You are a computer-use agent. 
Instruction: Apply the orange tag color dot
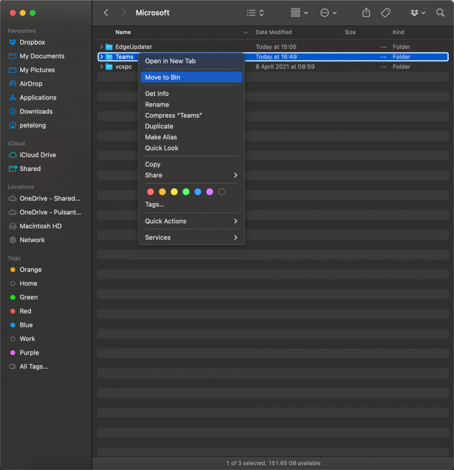[162, 192]
